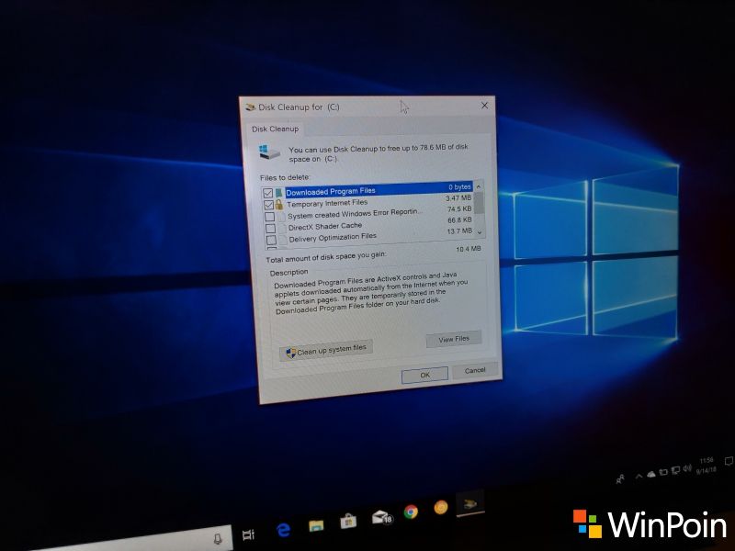Launch Google Chrome from the taskbar
This screenshot has height=551, width=735.
411,512
